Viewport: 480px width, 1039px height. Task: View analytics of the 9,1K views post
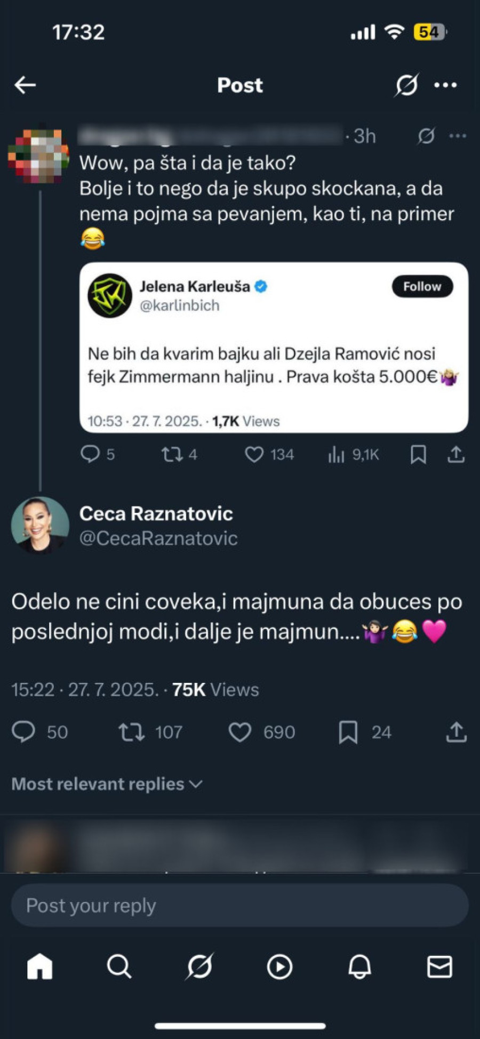coord(337,454)
